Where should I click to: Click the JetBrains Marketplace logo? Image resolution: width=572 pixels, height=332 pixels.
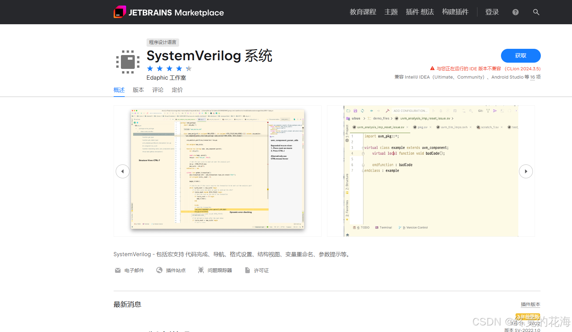point(169,12)
